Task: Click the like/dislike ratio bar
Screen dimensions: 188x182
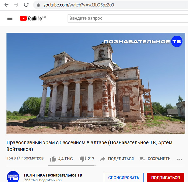Action: coord(72,166)
